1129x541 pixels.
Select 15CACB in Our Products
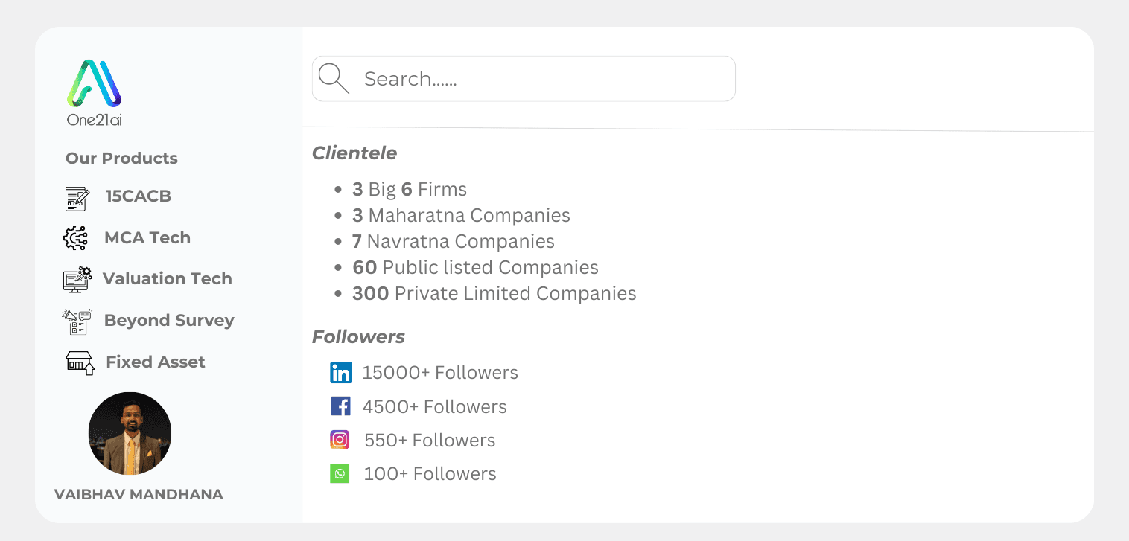point(139,196)
